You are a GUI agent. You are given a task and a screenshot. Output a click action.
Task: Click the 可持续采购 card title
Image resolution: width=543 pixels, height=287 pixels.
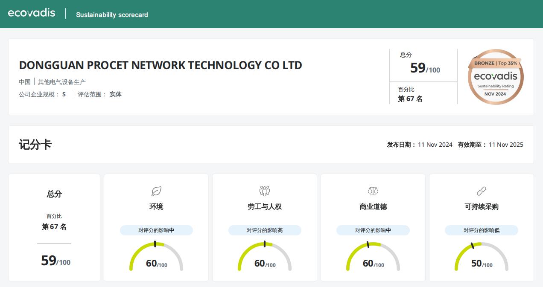[x=482, y=206]
